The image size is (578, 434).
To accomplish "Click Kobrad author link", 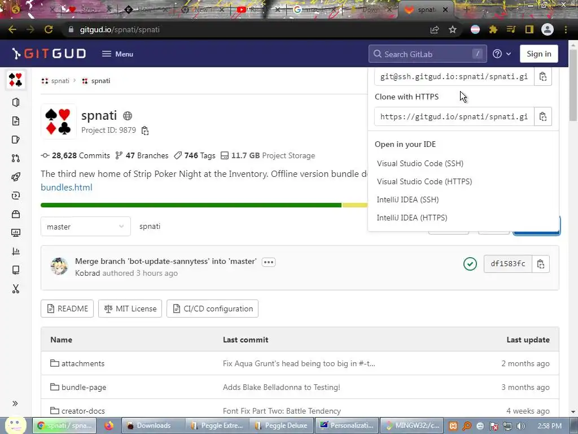I will (87, 273).
